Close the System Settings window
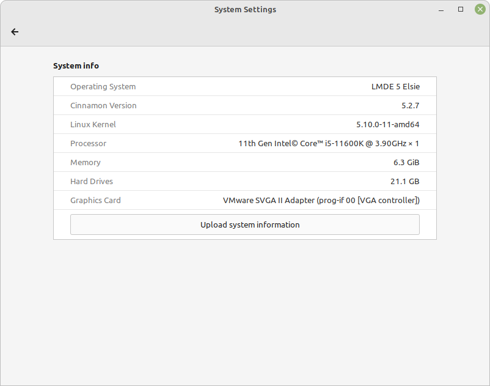Image resolution: width=490 pixels, height=386 pixels. (480, 10)
